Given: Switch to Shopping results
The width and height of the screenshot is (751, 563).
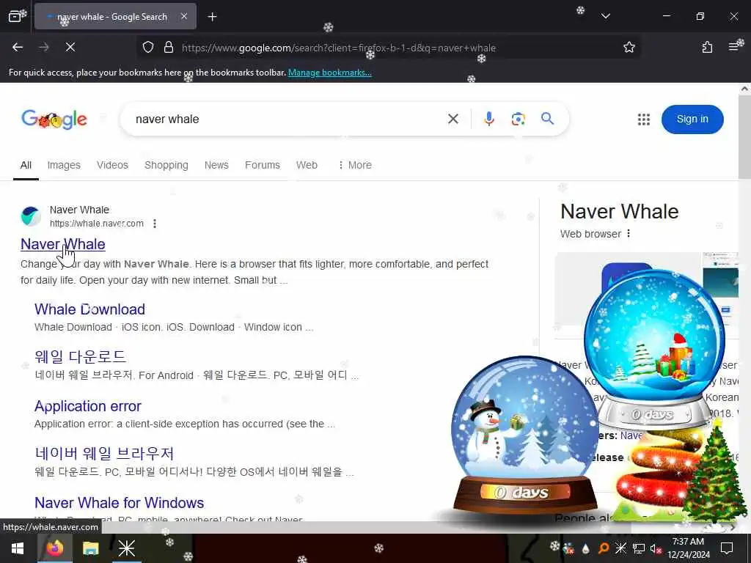Looking at the screenshot, I should 166,165.
